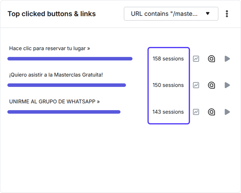Play recordings for Quiero asistir a la Masterclas
Screen dimensions: 241x193
[227, 85]
